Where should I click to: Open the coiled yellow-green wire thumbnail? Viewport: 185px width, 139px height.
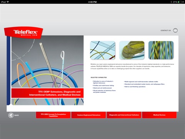point(132,50)
